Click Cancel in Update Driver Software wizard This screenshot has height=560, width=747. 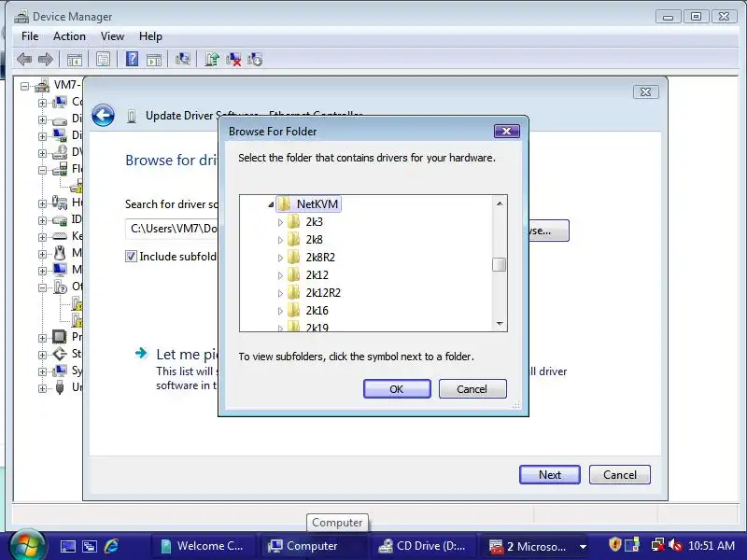tap(620, 475)
